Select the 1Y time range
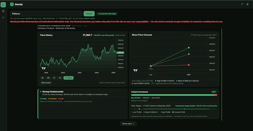Image resolution: width=253 pixels, height=131 pixels. pyautogui.click(x=54, y=78)
